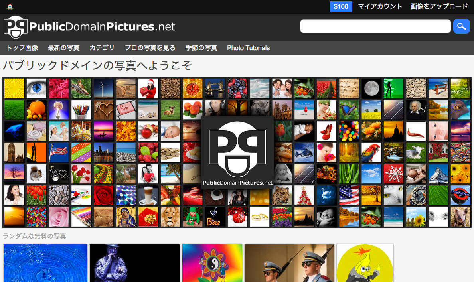Open the latte glass thumbnail
This screenshot has width=474, height=282.
pos(148,195)
